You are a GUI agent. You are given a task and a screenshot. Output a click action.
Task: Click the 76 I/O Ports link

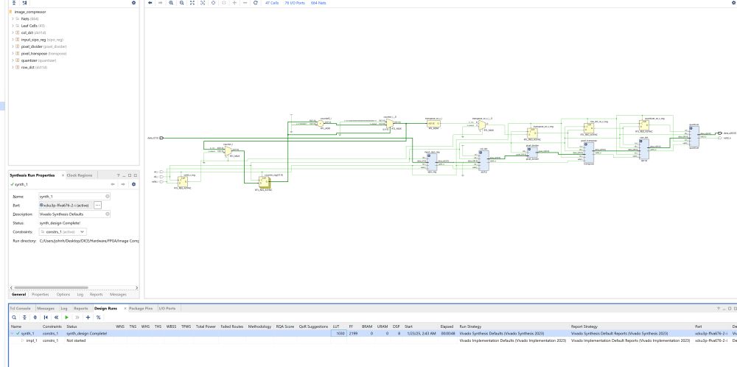[x=295, y=3]
